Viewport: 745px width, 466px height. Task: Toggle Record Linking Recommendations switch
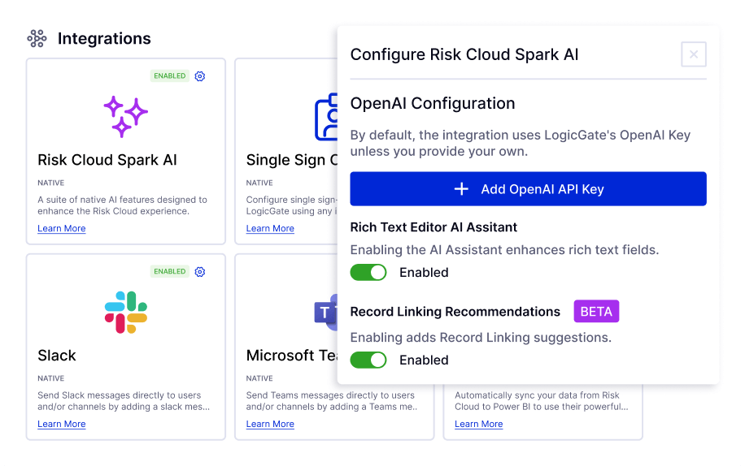(368, 360)
